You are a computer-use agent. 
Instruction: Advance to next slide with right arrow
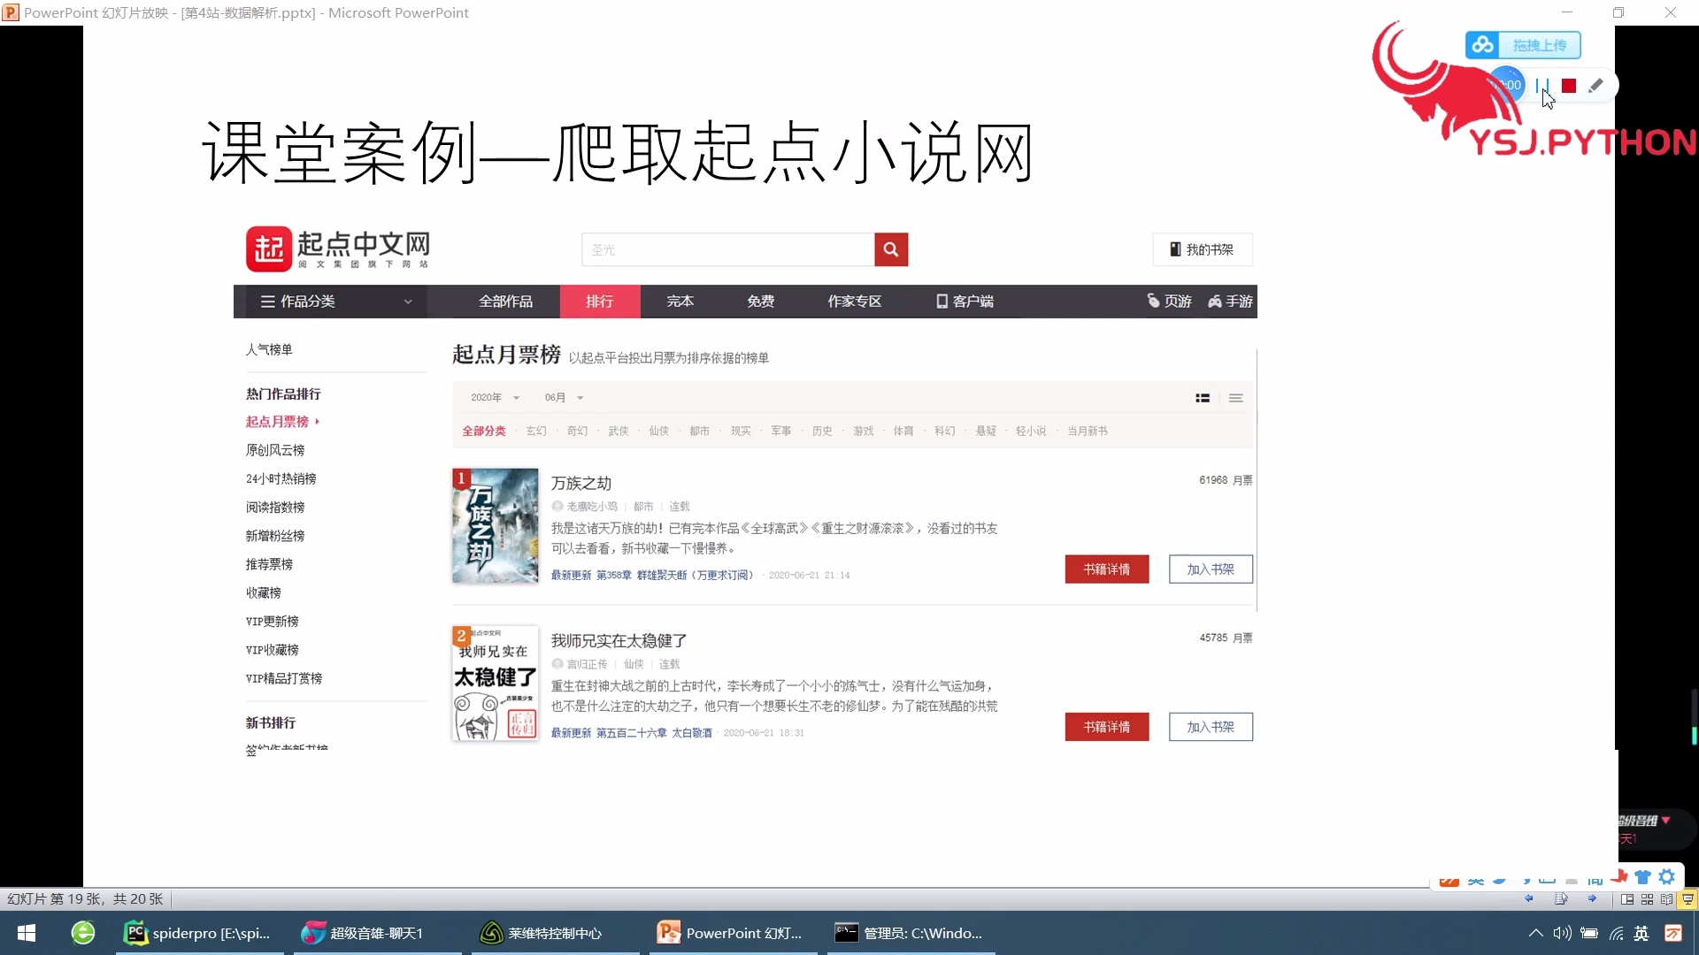pos(1593,898)
